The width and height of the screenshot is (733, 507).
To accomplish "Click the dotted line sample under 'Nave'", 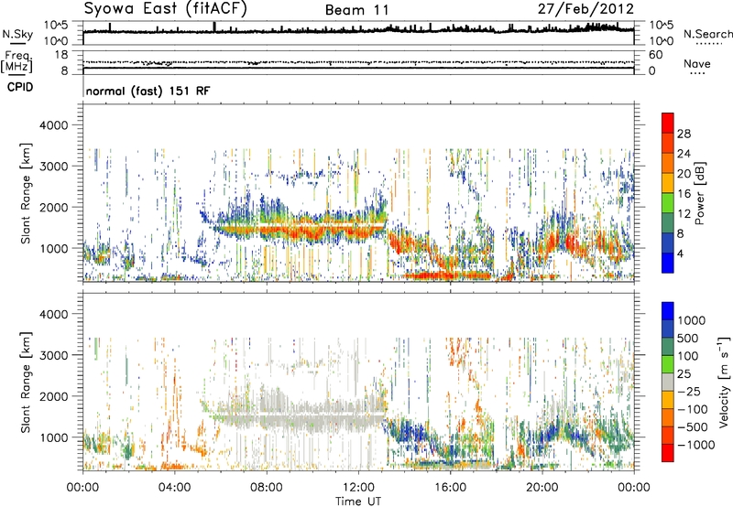I will pos(697,73).
